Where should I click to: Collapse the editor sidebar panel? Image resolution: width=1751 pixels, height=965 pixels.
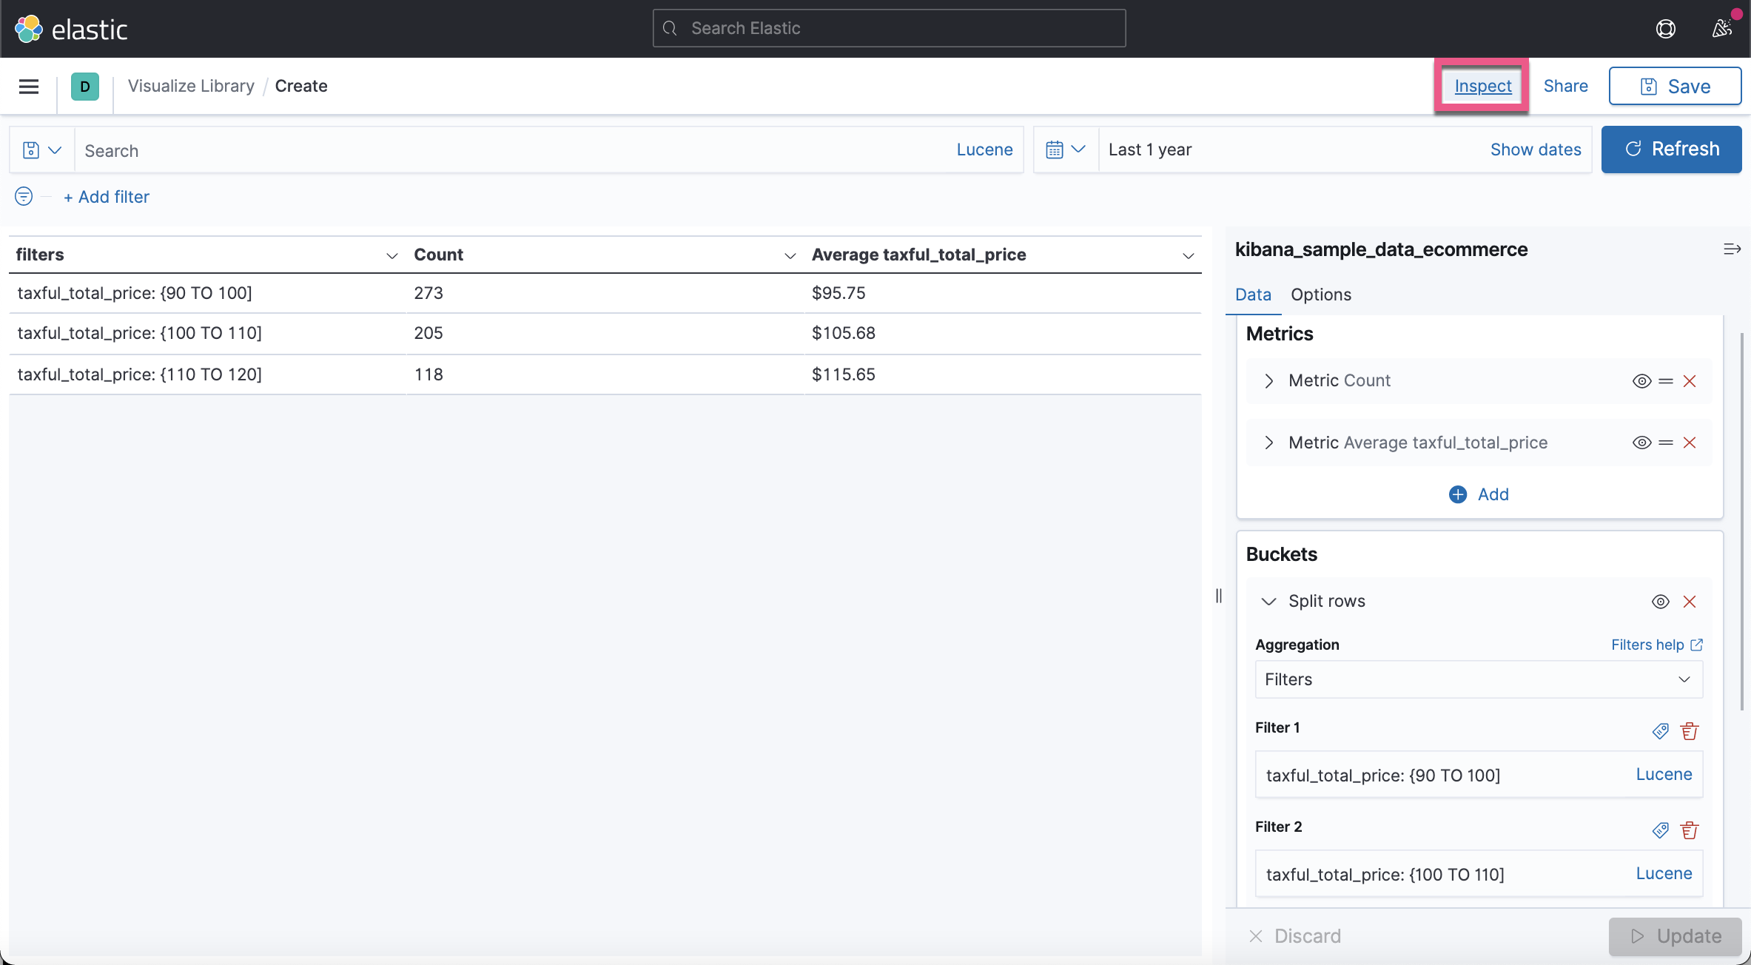(x=1731, y=249)
